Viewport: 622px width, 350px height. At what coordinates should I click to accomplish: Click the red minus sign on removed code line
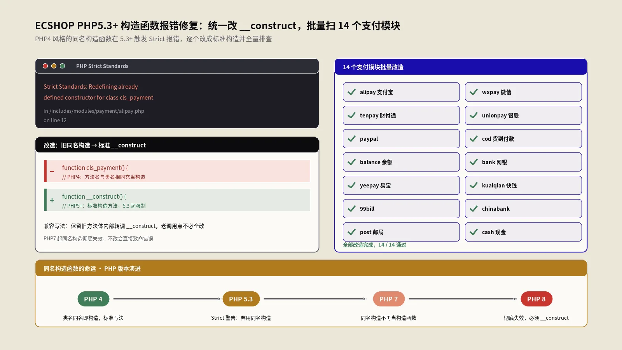[52, 171]
